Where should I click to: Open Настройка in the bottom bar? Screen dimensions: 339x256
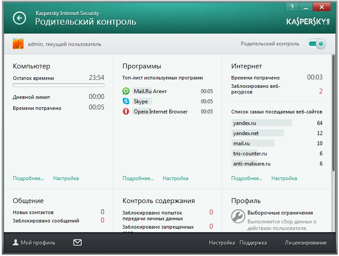222,243
